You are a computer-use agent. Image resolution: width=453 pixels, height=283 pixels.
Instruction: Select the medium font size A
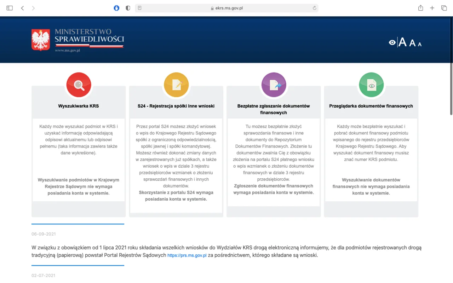[x=412, y=43]
